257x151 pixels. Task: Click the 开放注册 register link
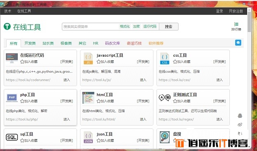(236, 11)
